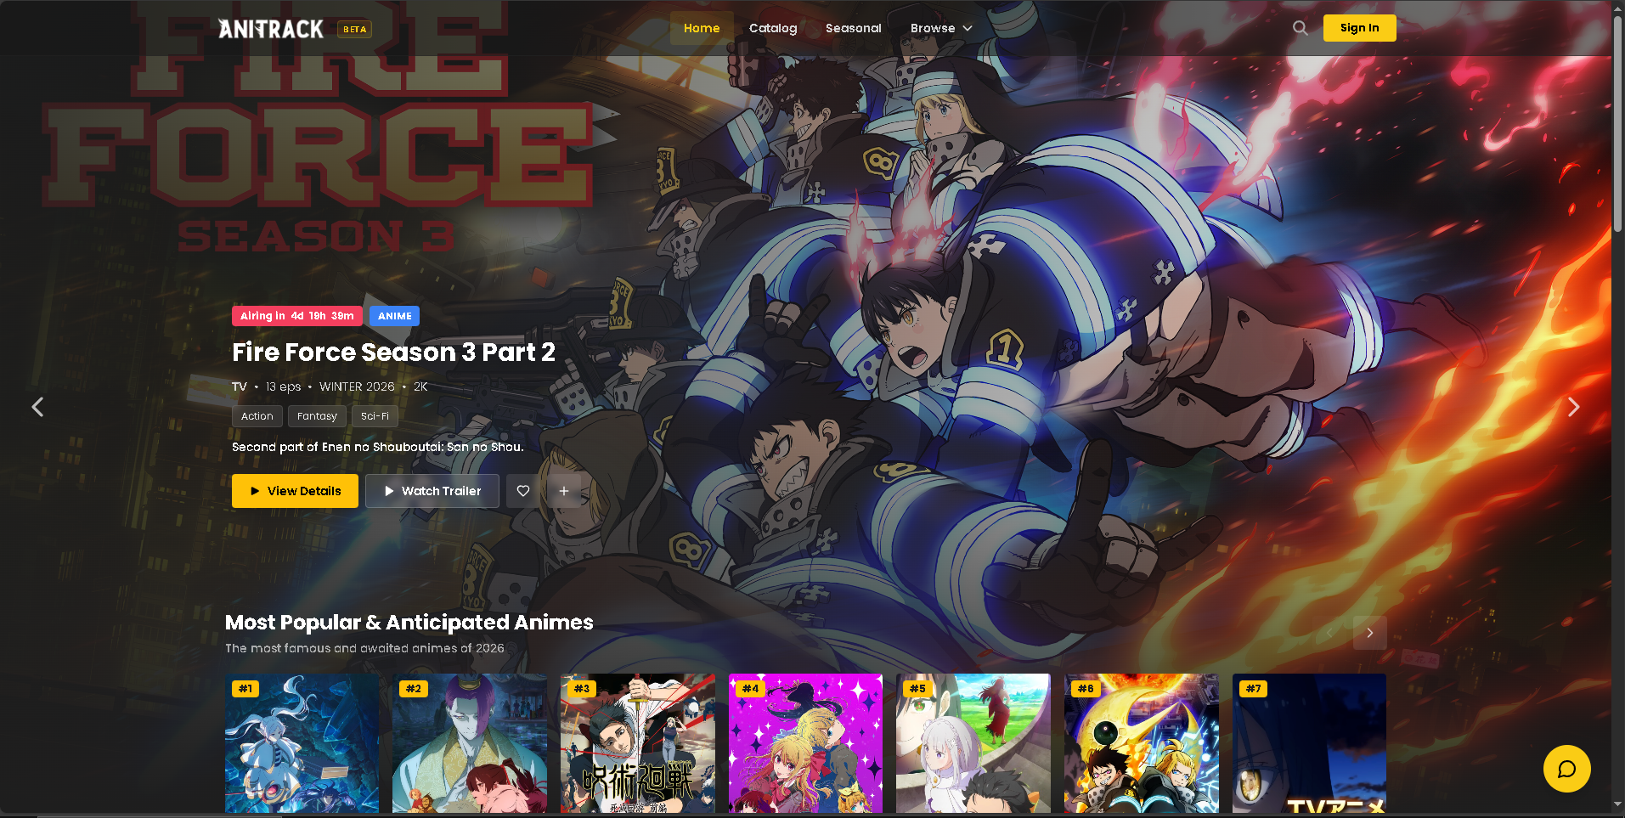
Task: Click the play icon on View Details button
Action: point(255,490)
